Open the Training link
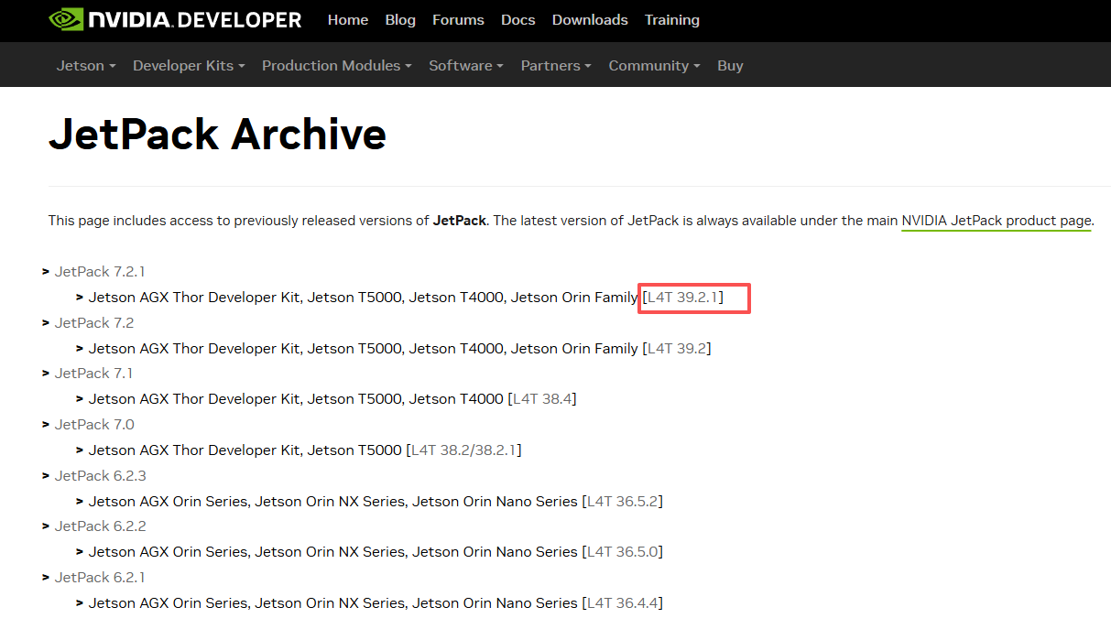 tap(672, 19)
